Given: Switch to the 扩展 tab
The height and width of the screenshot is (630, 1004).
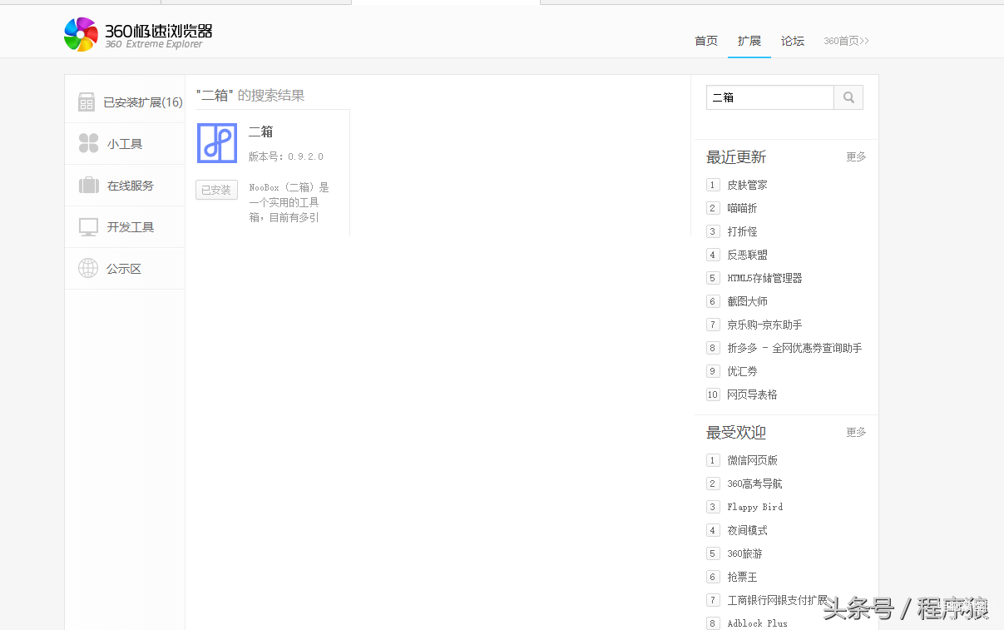Looking at the screenshot, I should point(749,41).
